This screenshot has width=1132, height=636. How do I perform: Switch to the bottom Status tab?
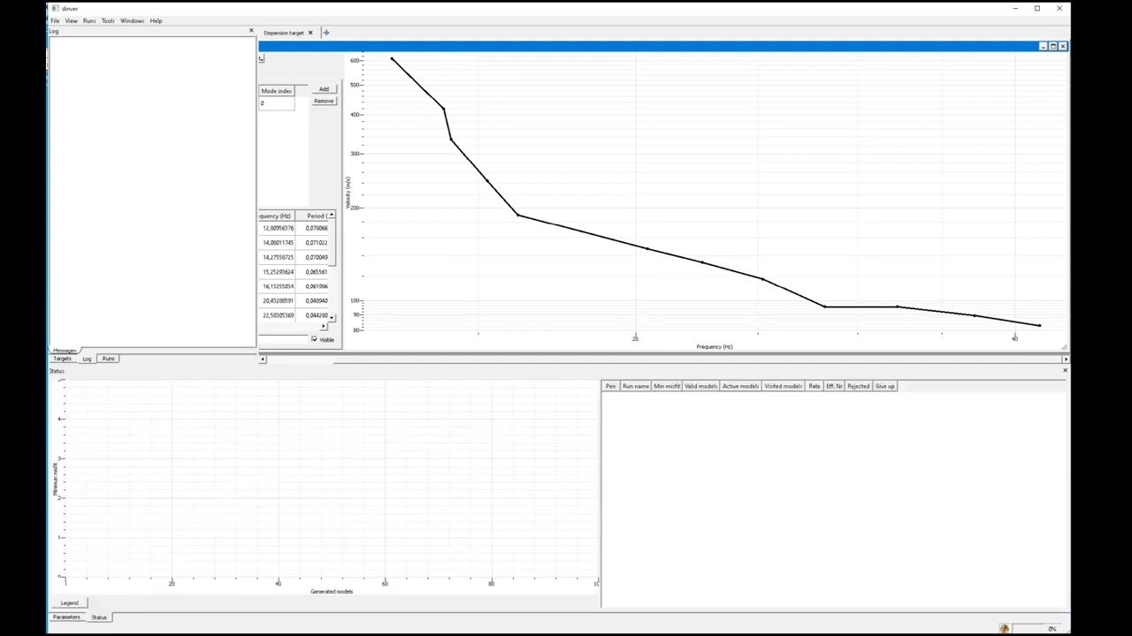pyautogui.click(x=99, y=617)
